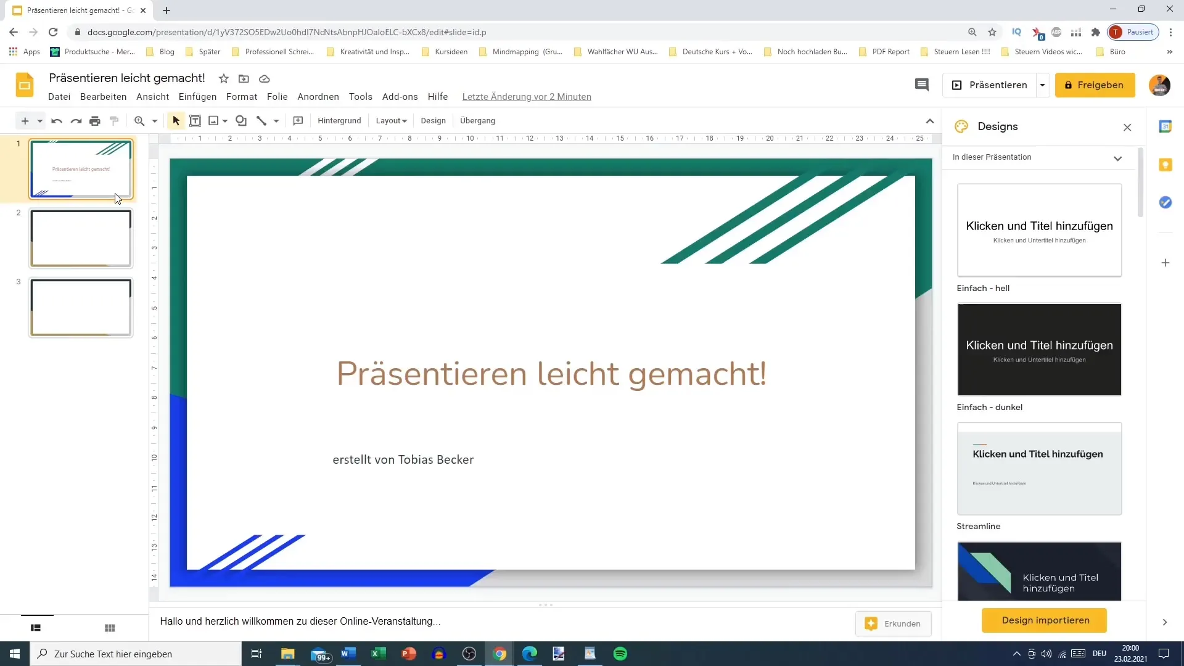Open the Letzte Änderung version history link
Viewport: 1184px width, 666px height.
(x=527, y=97)
